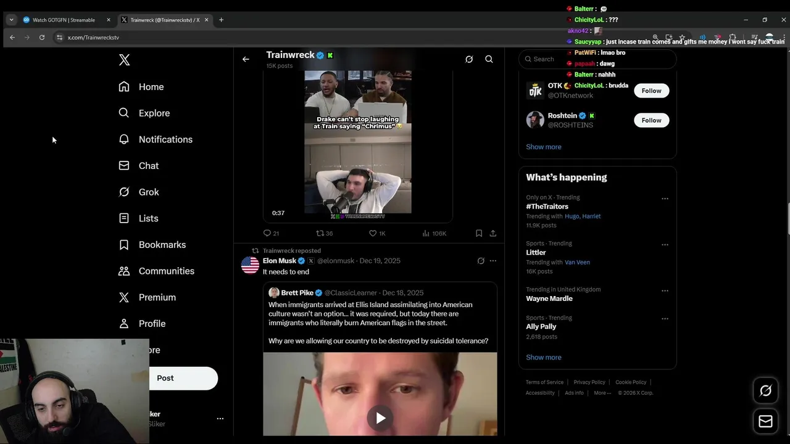
Task: Share the Drake video post
Action: 493,233
